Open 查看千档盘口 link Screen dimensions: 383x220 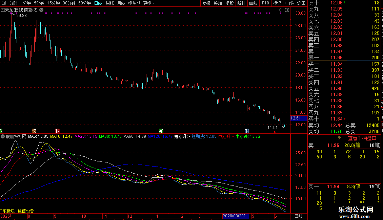tap(362, 138)
